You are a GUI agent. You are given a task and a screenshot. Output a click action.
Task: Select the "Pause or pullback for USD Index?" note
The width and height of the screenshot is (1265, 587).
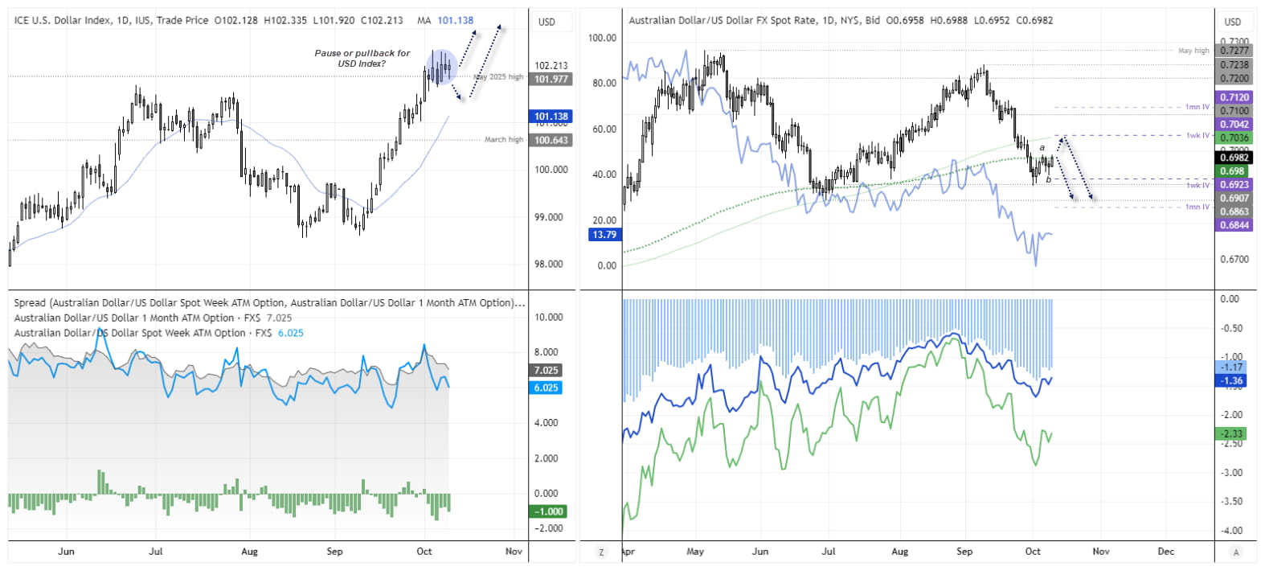[362, 58]
